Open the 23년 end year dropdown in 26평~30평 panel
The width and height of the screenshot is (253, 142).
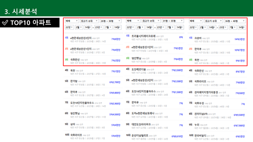pyautogui.click(x=99, y=27)
